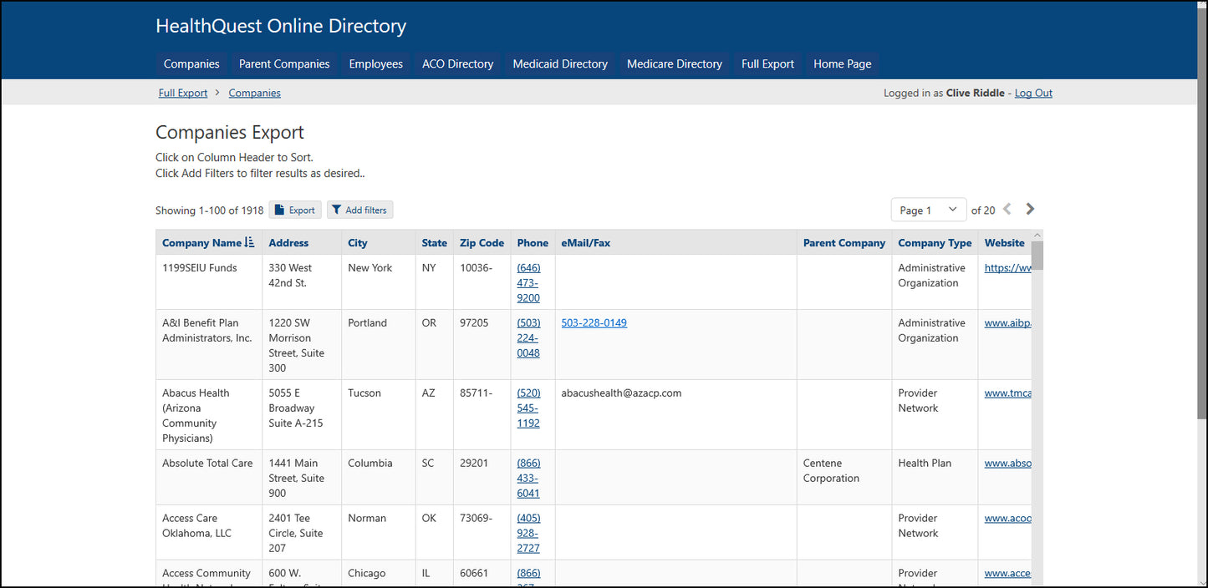1208x588 pixels.
Task: Navigate to ACO Directory
Action: click(457, 64)
